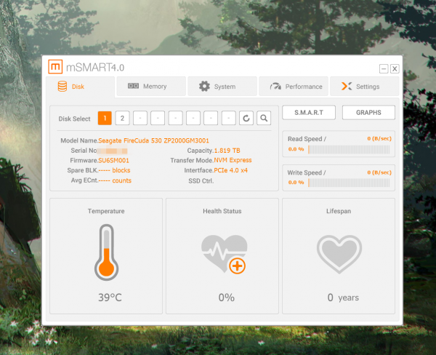Click the Health Status heart icon
Viewport: 436px width, 355px height.
point(222,253)
